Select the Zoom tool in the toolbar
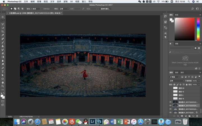The width and height of the screenshot is (202, 126). click(3, 86)
